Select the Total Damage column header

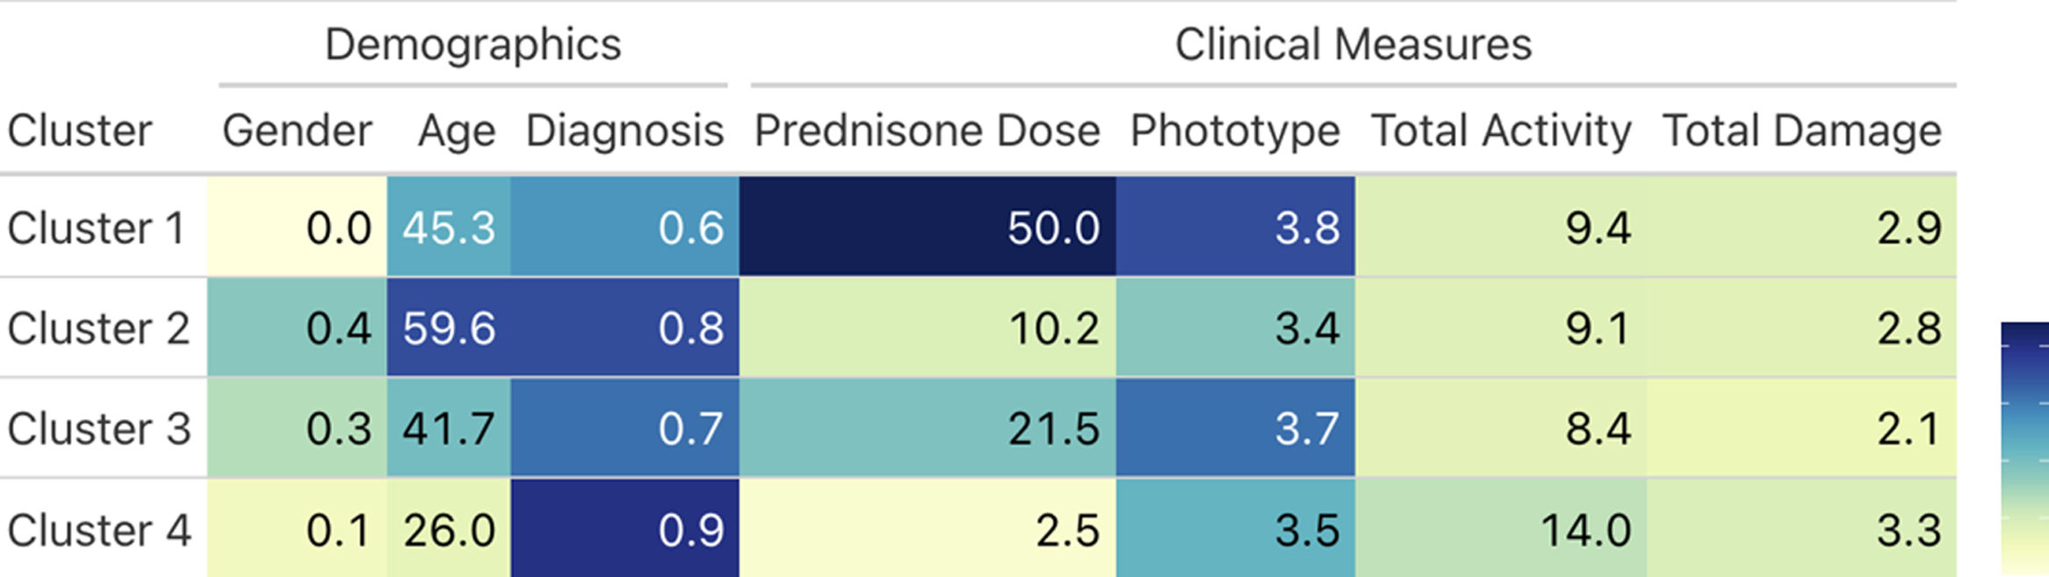[x=1801, y=131]
